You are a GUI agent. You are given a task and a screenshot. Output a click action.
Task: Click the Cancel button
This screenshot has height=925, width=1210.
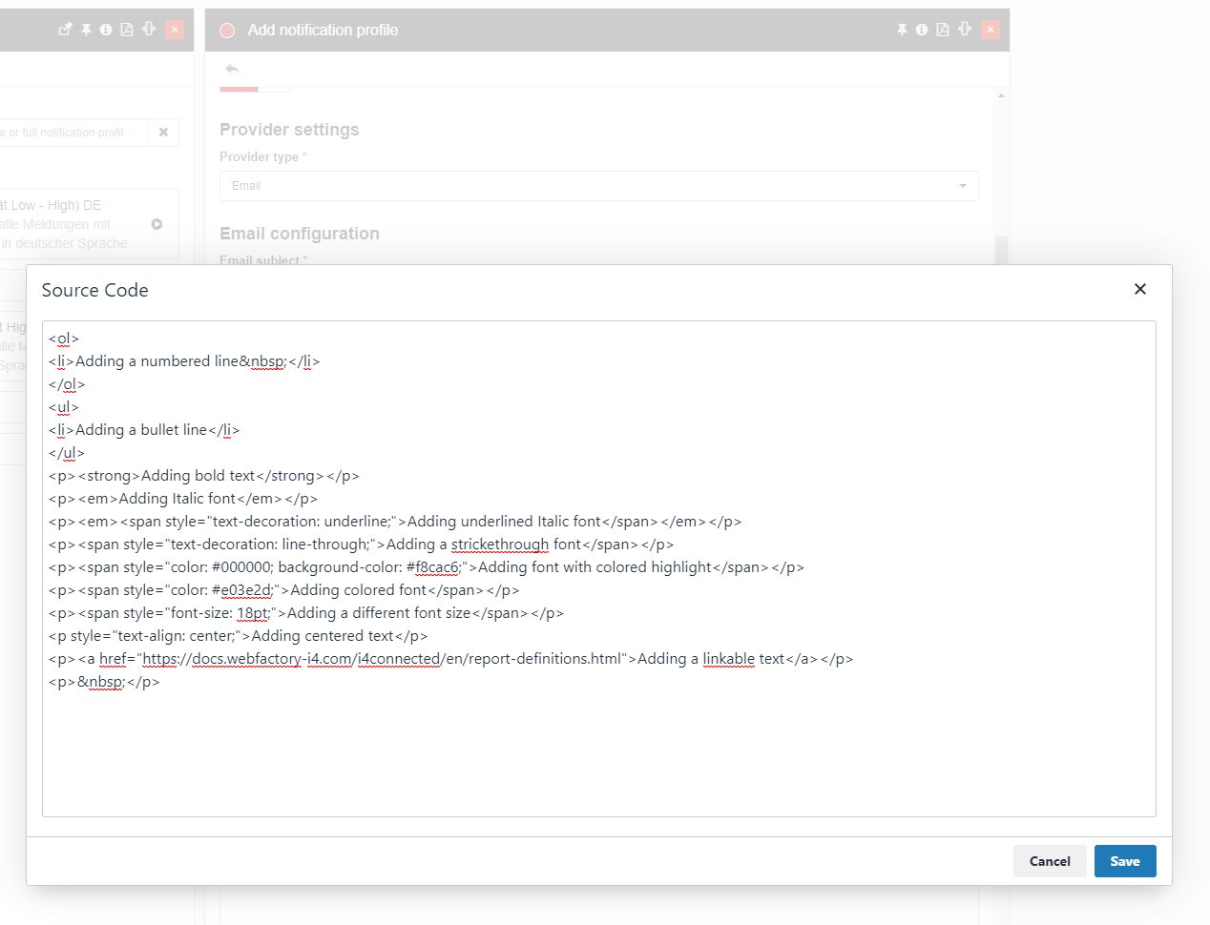[x=1049, y=861]
